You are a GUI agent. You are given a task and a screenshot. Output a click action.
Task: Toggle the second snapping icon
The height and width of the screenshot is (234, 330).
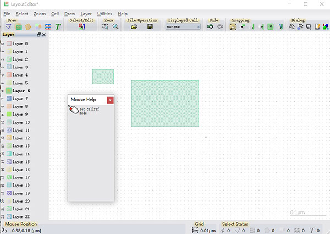[x=243, y=27]
